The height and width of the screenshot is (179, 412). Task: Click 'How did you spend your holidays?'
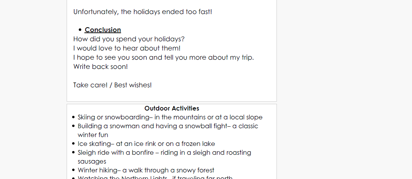tap(129, 39)
